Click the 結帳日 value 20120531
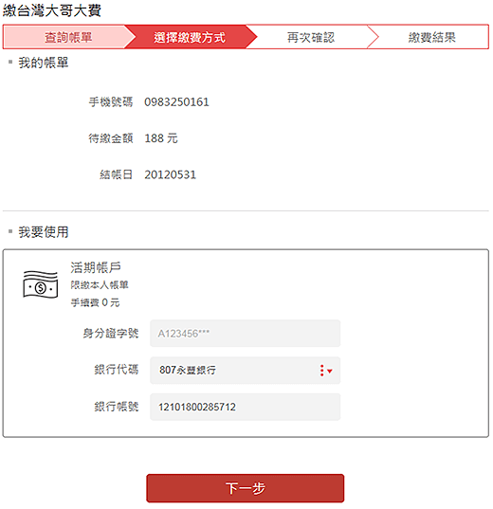 [170, 175]
